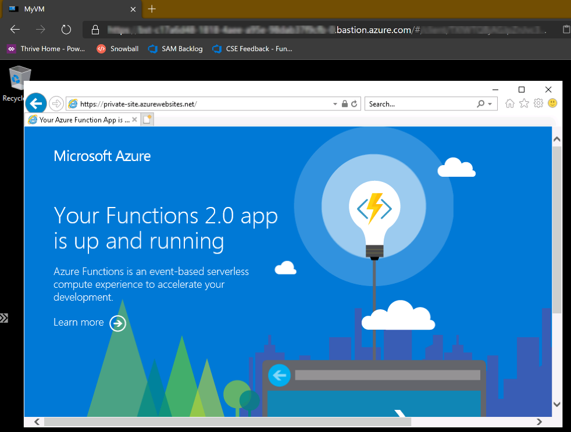Click the Learn more arrow circle
571x432 pixels.
coord(118,323)
